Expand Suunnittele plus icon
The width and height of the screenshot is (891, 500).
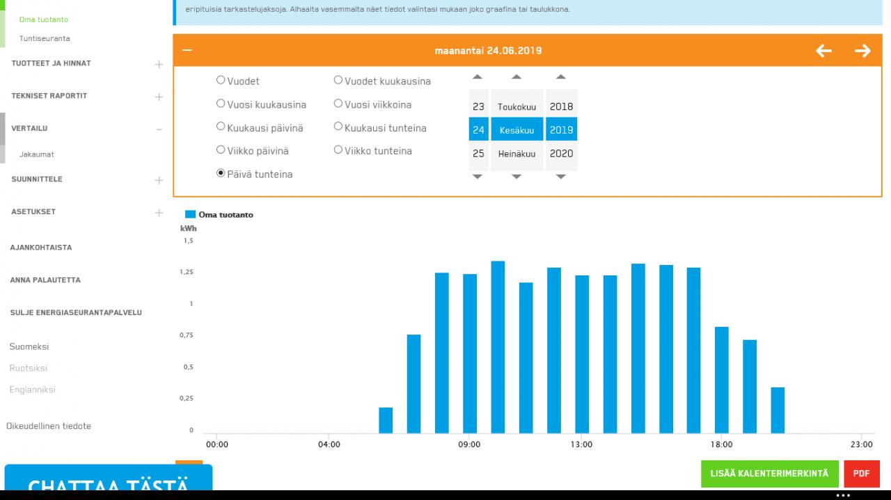[159, 180]
